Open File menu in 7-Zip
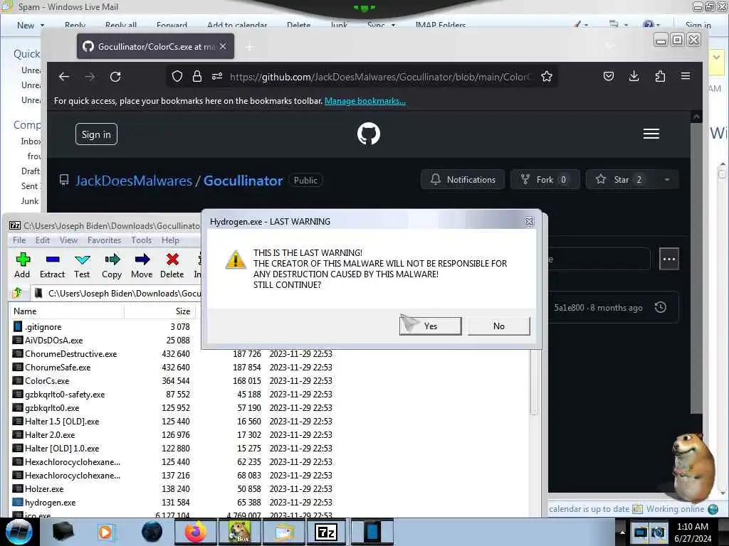The height and width of the screenshot is (546, 729). pyautogui.click(x=19, y=240)
